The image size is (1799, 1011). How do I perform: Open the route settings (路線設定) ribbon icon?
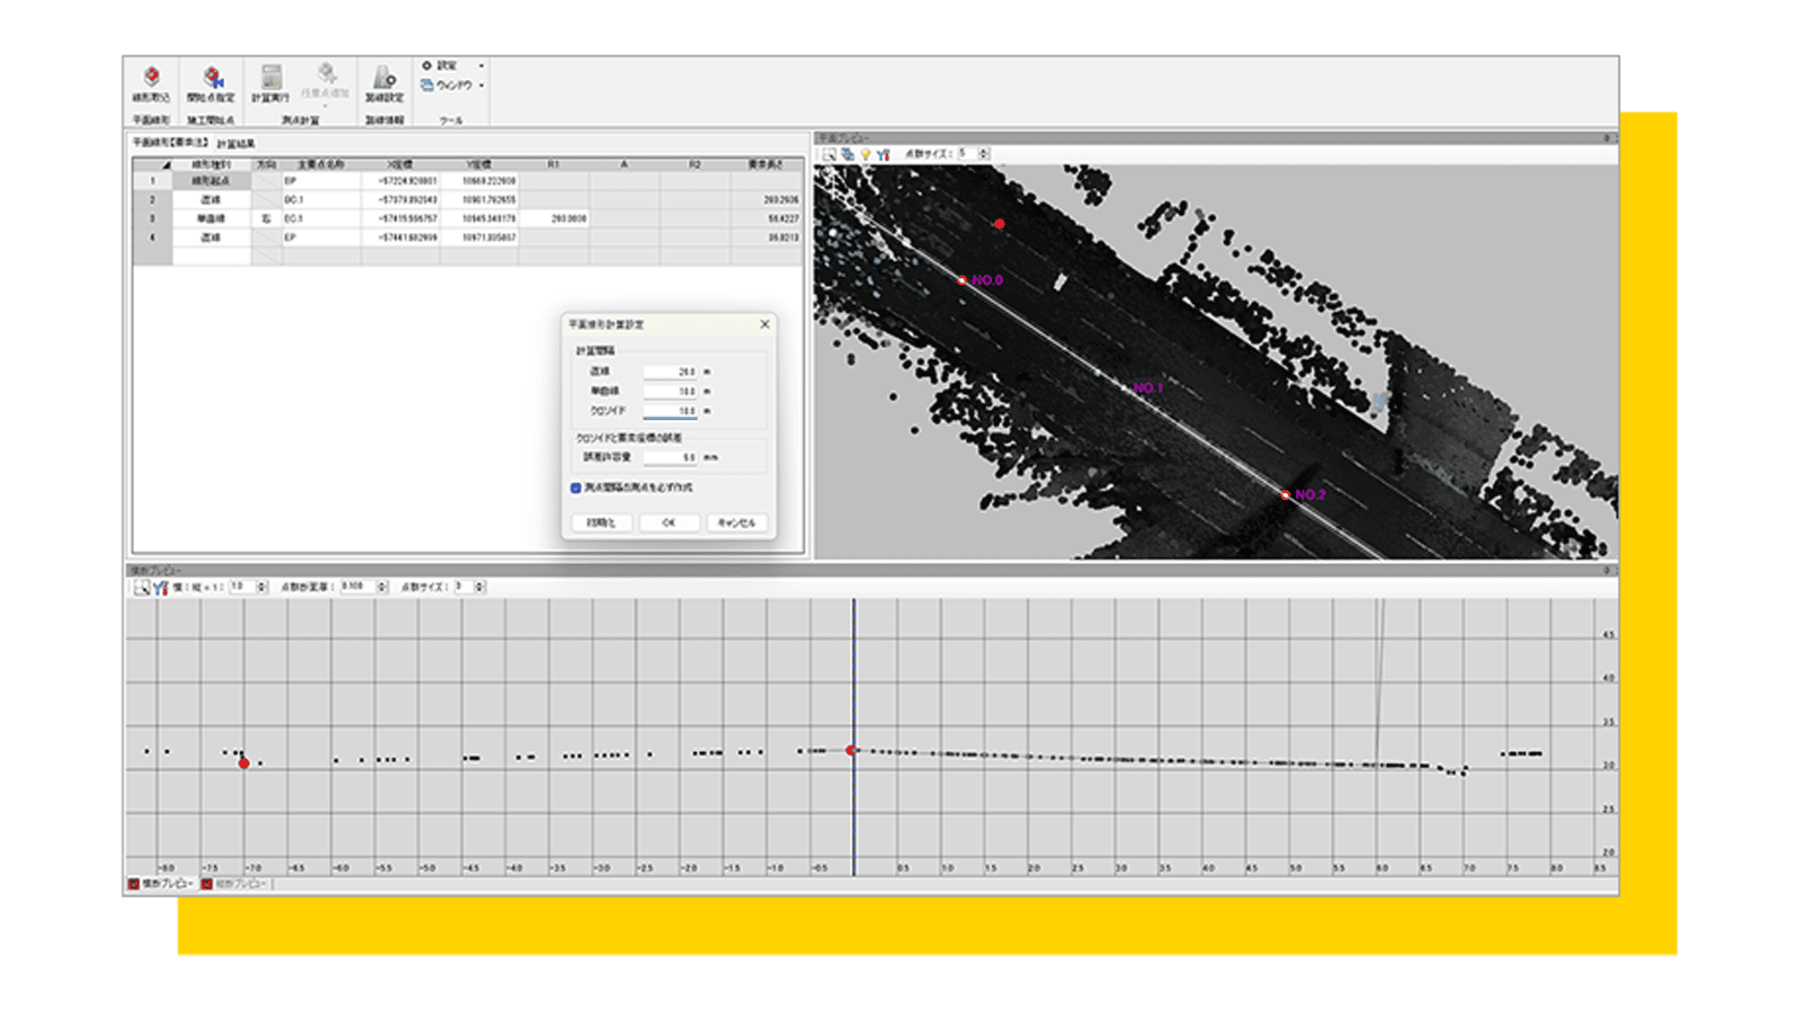coord(384,78)
